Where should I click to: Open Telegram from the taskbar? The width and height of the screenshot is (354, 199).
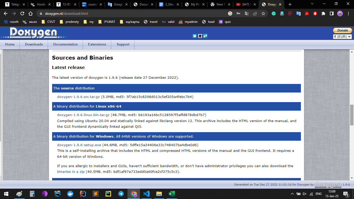coord(121,194)
